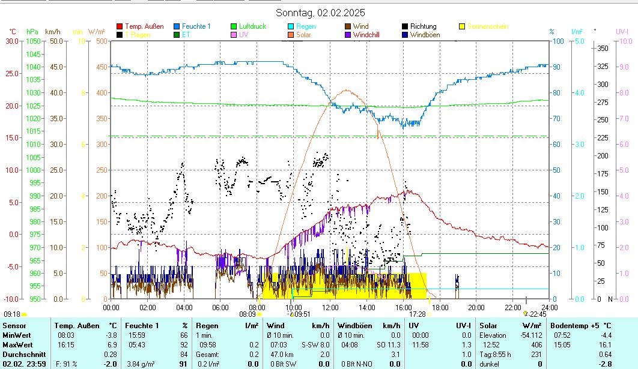The width and height of the screenshot is (638, 369).
Task: Click the Sensor column header
Action: point(14,326)
